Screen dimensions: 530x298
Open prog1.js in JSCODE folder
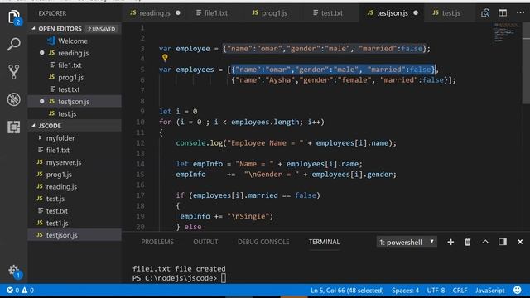point(75,175)
